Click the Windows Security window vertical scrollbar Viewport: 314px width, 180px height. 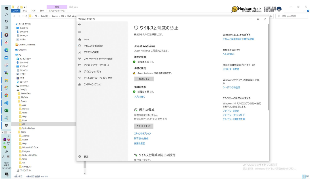(x=268, y=67)
